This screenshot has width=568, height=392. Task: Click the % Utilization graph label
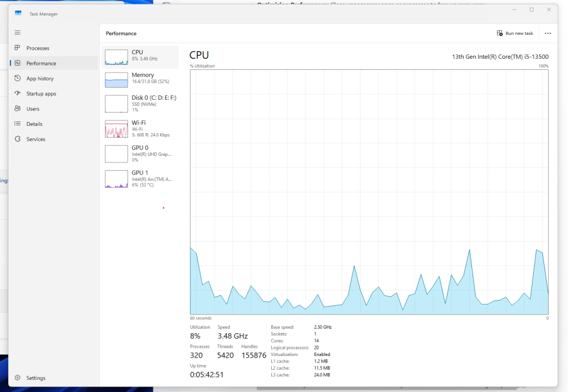(x=202, y=66)
